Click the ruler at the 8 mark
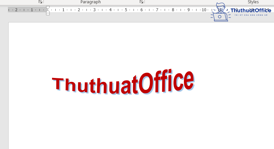This screenshot has width=274, height=149. point(173,10)
